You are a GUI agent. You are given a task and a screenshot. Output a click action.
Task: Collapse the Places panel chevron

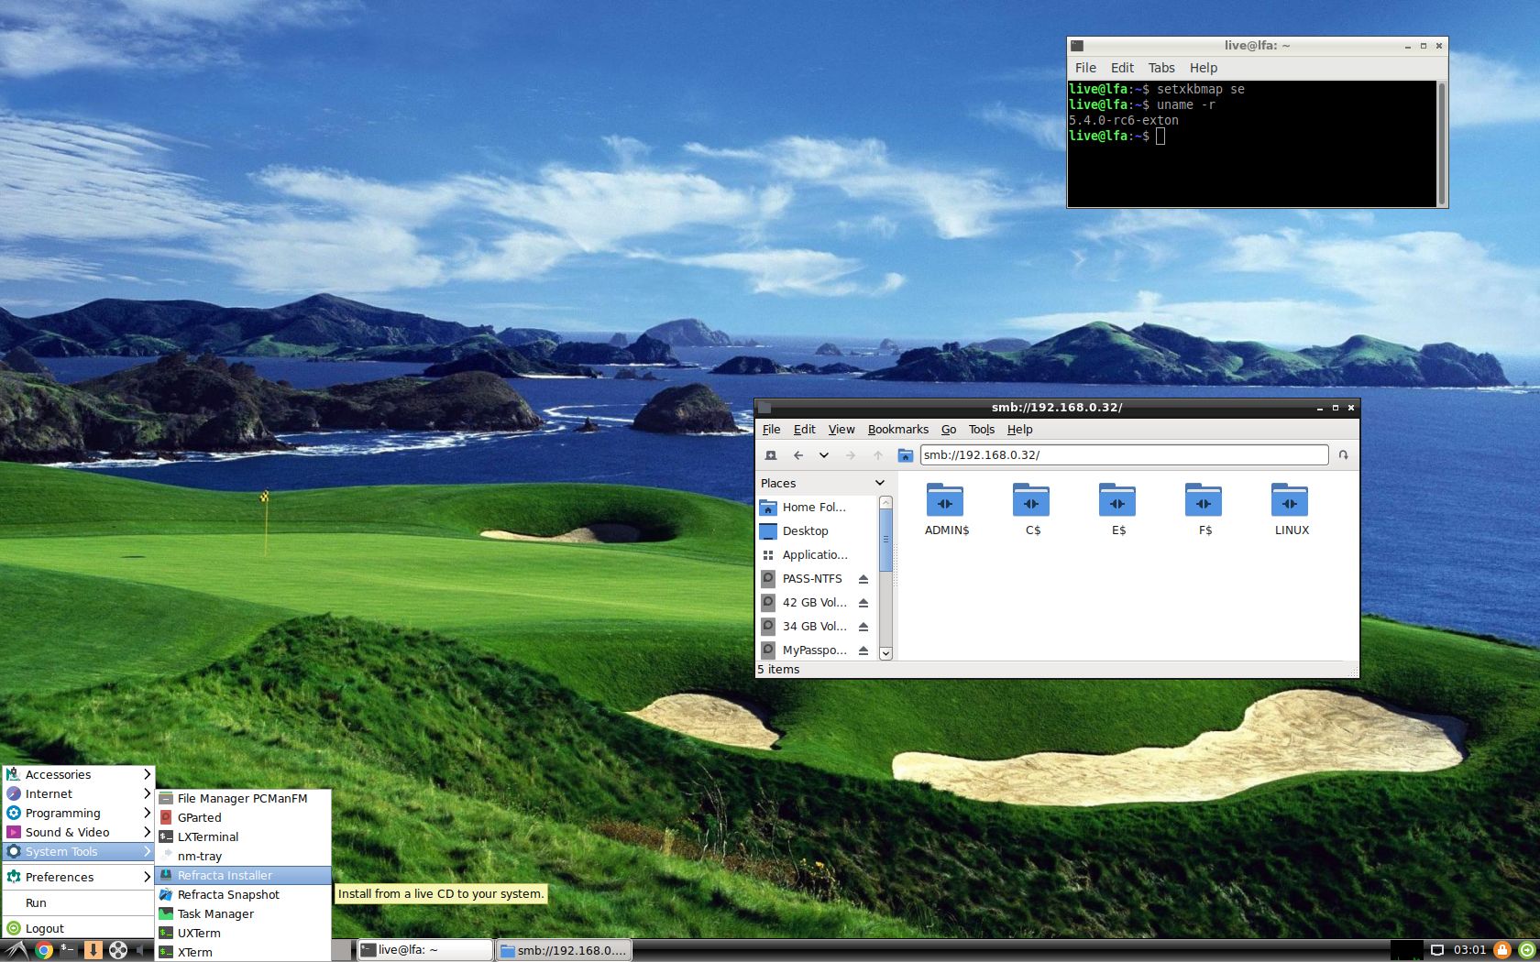(878, 483)
